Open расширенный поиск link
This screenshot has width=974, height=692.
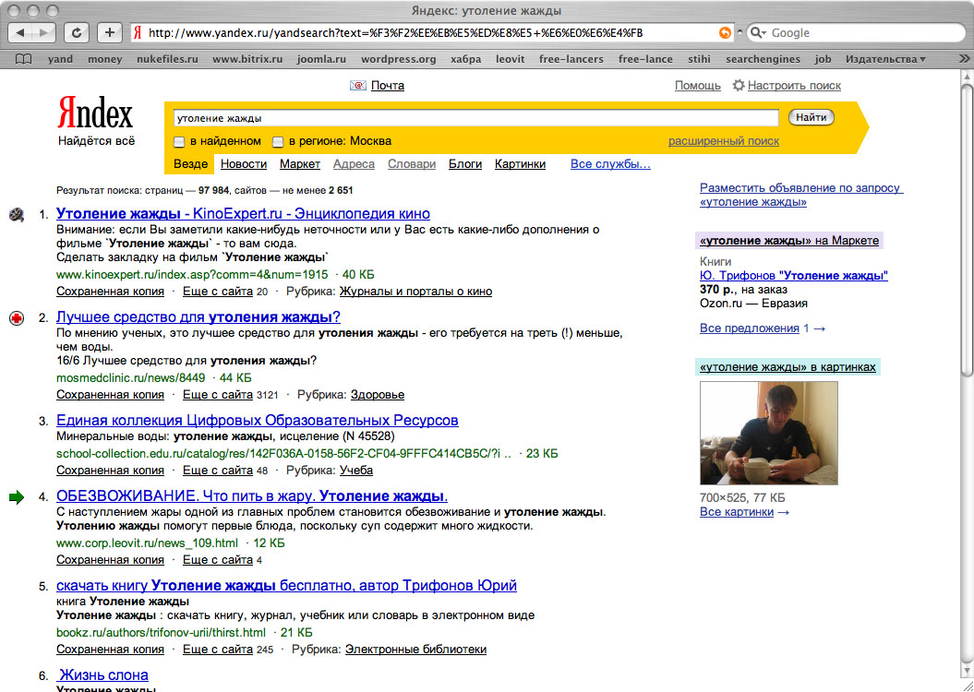[724, 141]
